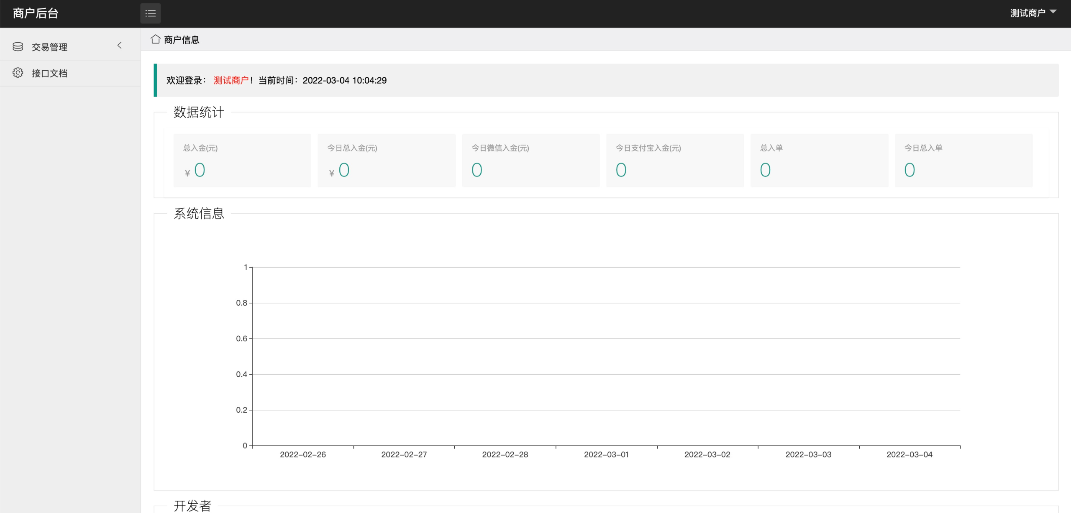The height and width of the screenshot is (513, 1071).
Task: Select the 总入单 statistics card
Action: click(x=819, y=161)
